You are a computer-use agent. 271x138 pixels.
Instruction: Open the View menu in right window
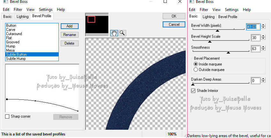[216, 10]
